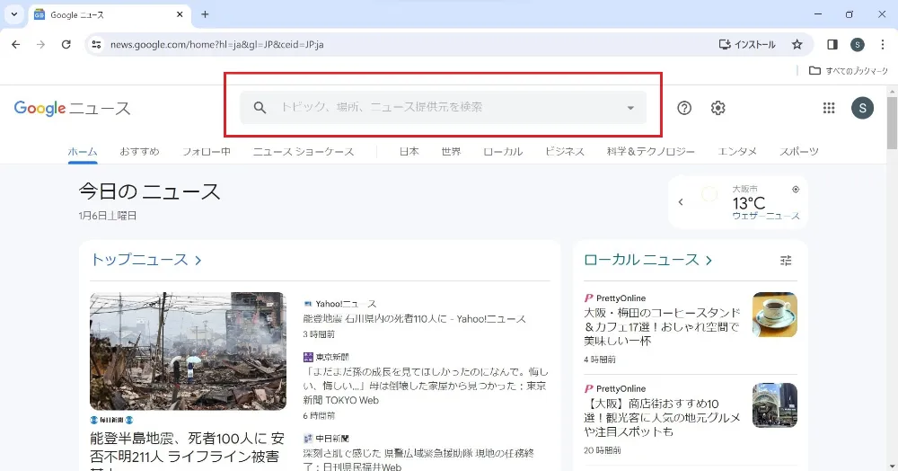Click the weather location target icon

coord(796,189)
